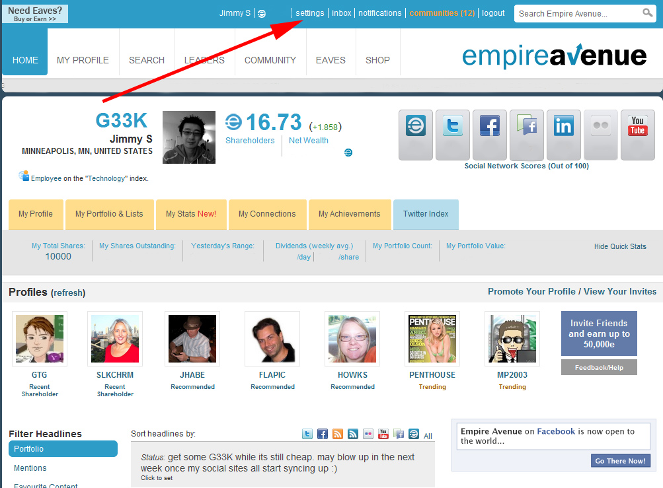Click Jimmy S profile photo
This screenshot has width=663, height=488.
click(189, 137)
